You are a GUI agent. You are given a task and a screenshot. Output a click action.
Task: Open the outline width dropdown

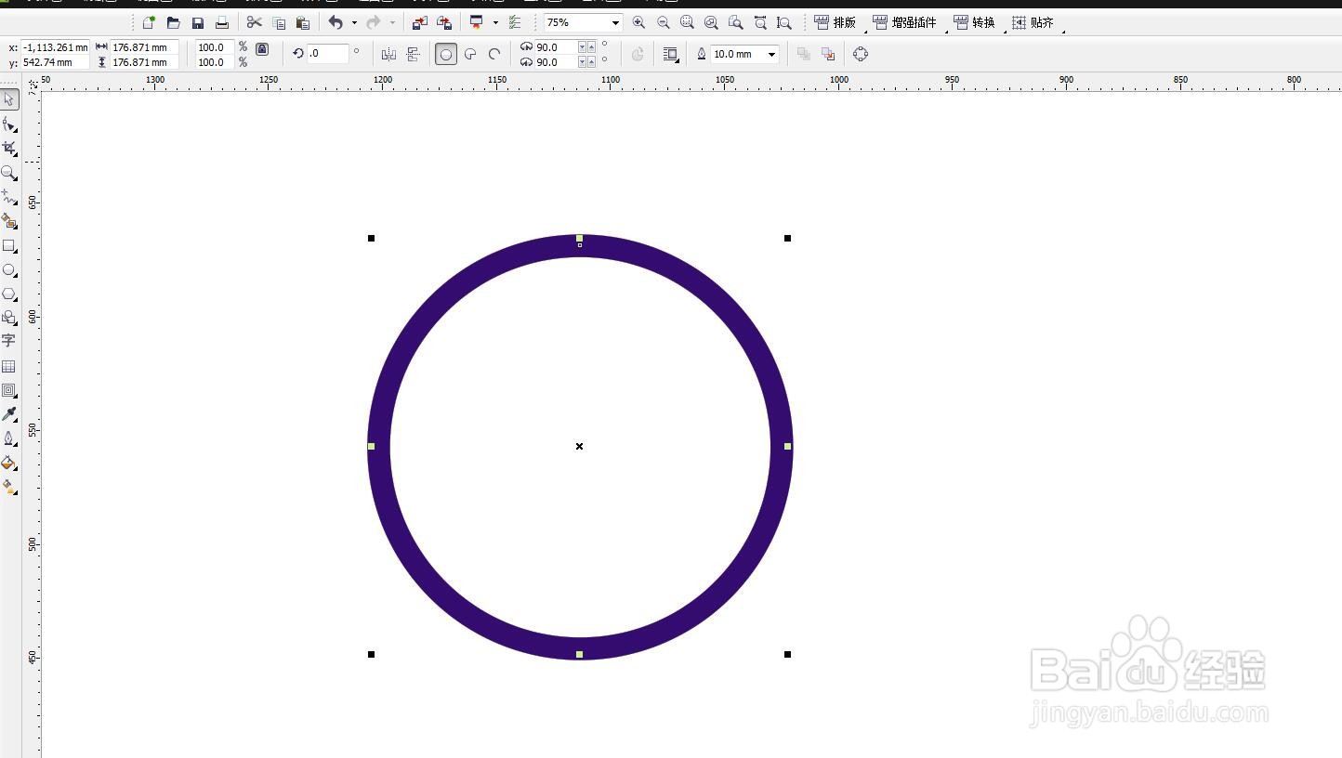click(x=771, y=54)
